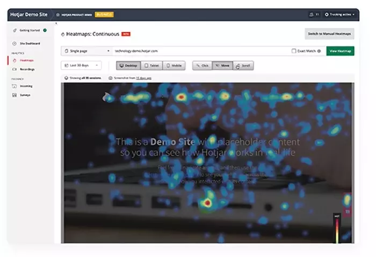The height and width of the screenshot is (257, 376).
Task: Click the flame icon in Heatmaps: Continuous title
Action: coord(63,34)
